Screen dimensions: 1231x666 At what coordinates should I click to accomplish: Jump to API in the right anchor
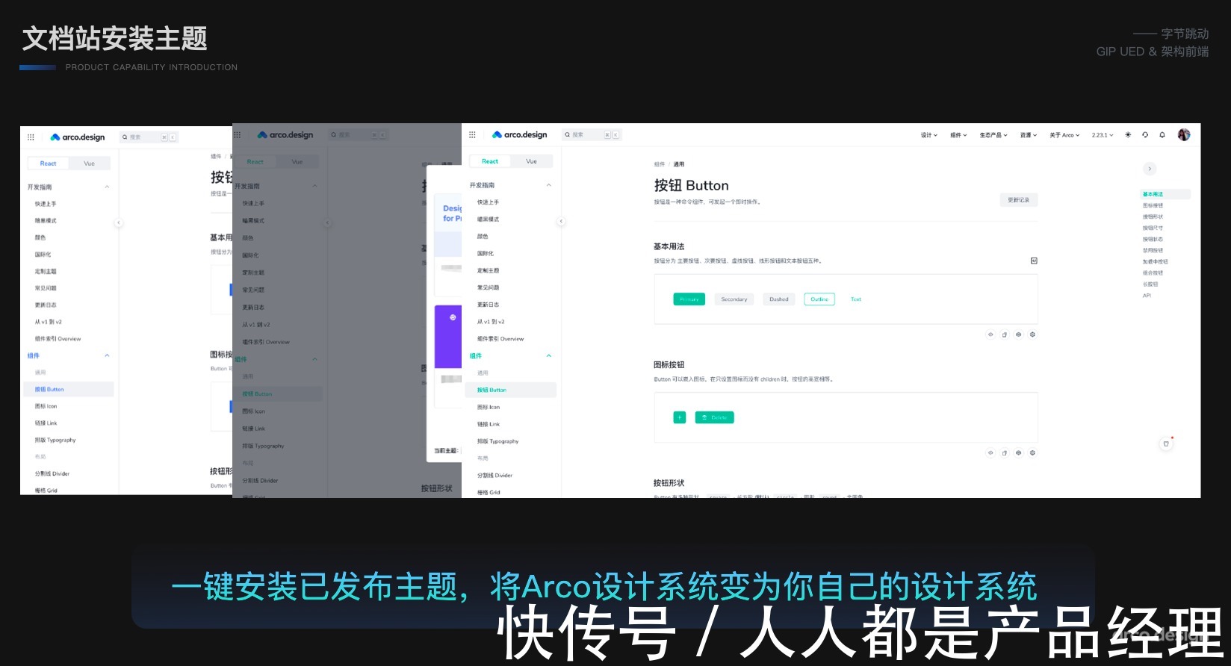tap(1147, 296)
